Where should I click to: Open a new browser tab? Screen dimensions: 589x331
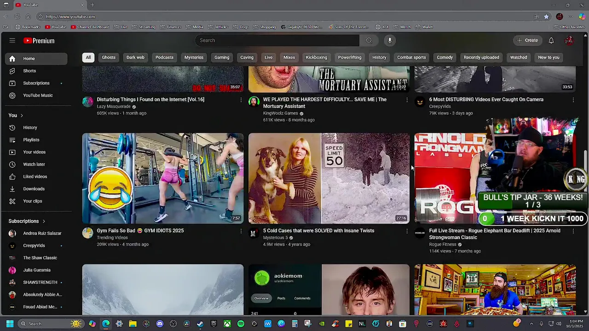click(x=92, y=5)
